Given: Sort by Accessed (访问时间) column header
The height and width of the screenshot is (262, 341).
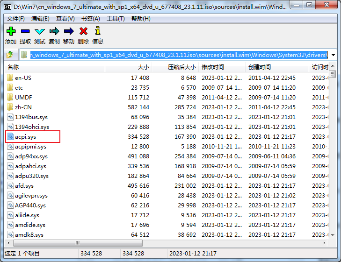Looking at the screenshot, I should 319,67.
